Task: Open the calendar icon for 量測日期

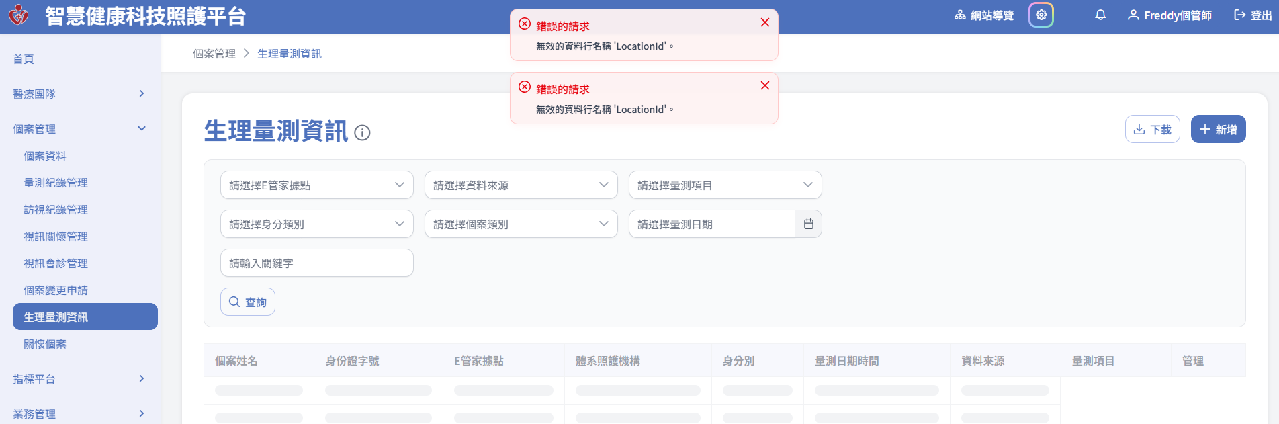Action: tap(809, 224)
